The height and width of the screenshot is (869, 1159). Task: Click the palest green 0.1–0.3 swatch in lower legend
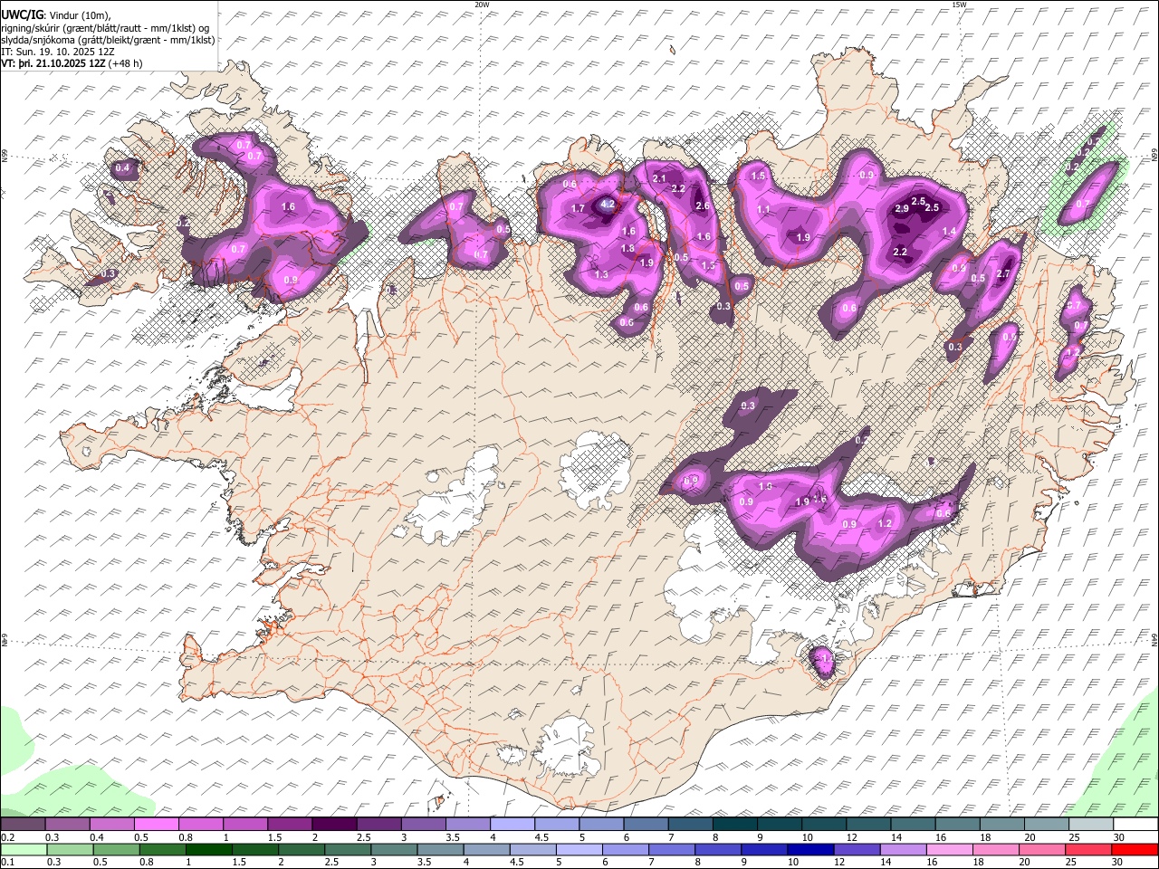click(23, 849)
